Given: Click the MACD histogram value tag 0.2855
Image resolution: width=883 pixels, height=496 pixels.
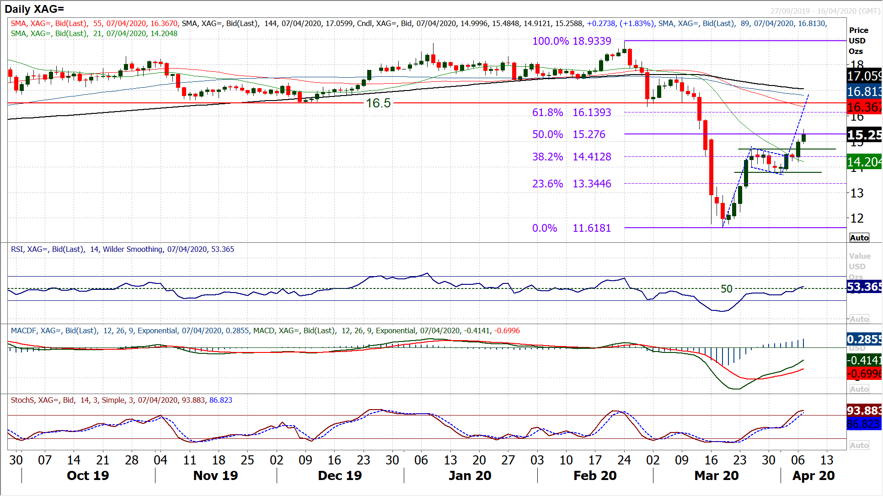Looking at the screenshot, I should coord(864,339).
